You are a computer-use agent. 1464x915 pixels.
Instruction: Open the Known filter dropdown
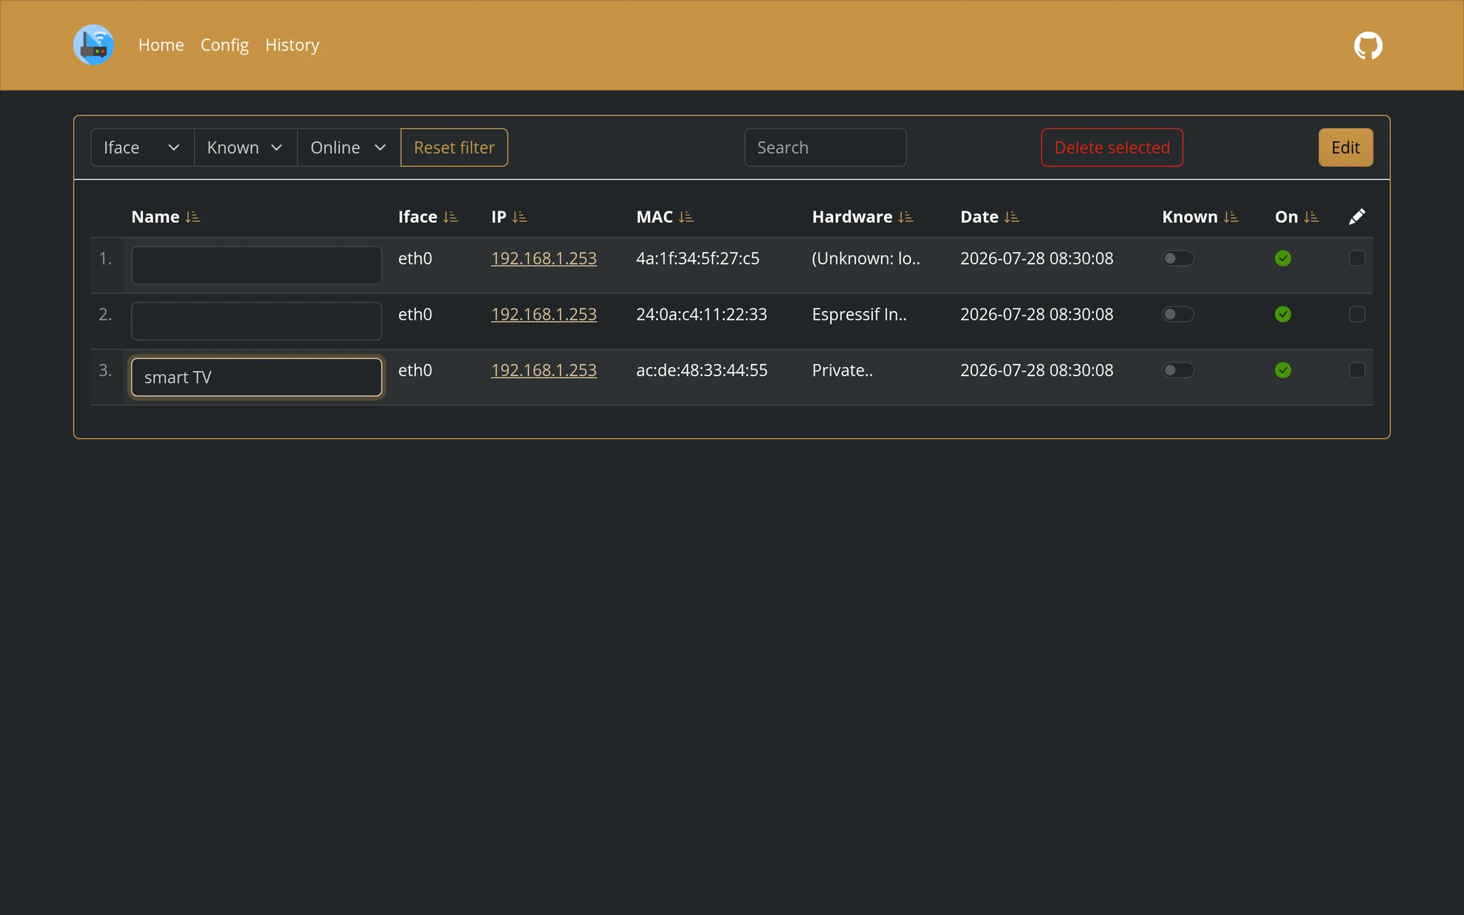[245, 148]
